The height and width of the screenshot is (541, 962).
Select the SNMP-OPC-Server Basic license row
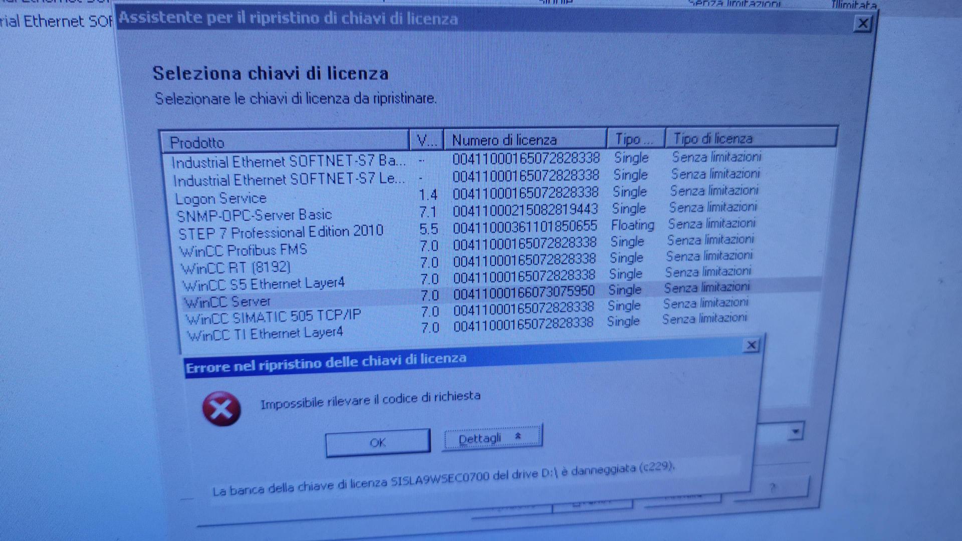(254, 215)
